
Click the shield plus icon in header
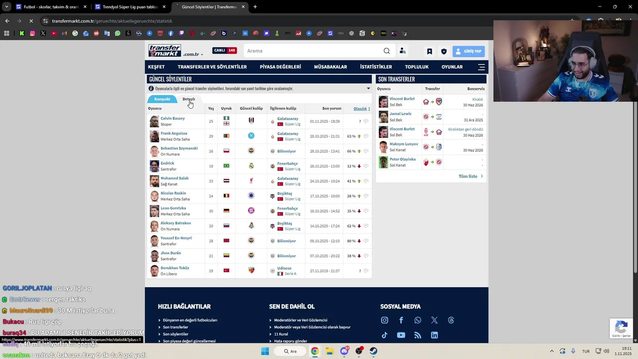[444, 51]
